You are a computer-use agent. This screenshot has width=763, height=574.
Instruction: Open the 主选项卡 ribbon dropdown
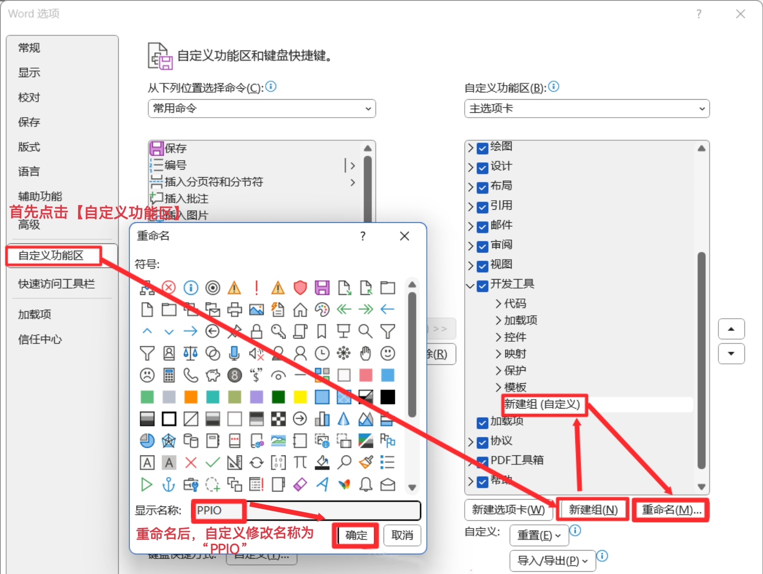coord(587,109)
